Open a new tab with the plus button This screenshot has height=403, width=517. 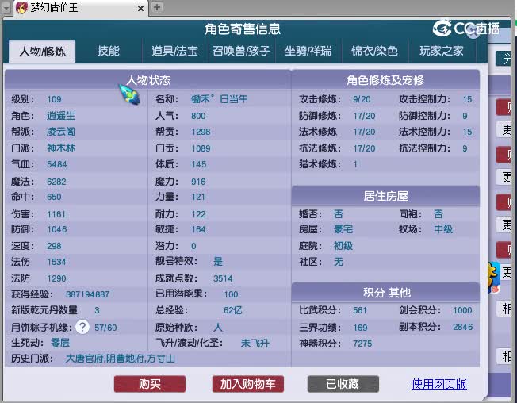157,7
